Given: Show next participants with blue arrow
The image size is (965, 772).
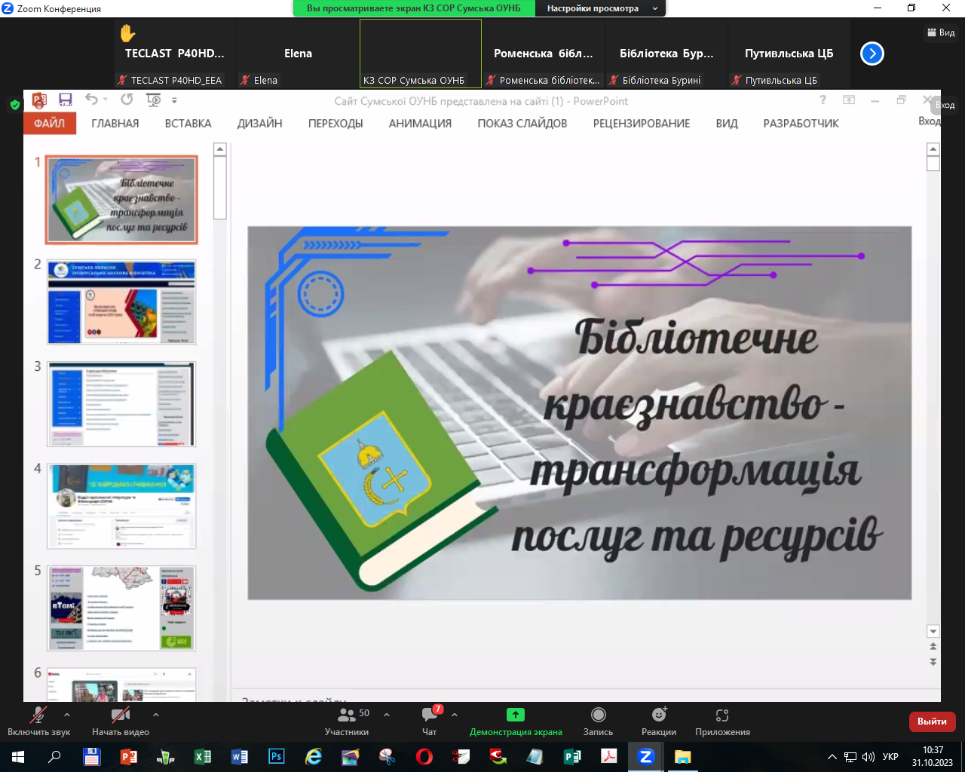Looking at the screenshot, I should (872, 54).
